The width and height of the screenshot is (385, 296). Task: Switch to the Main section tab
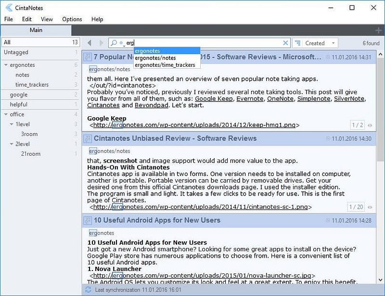[36, 30]
